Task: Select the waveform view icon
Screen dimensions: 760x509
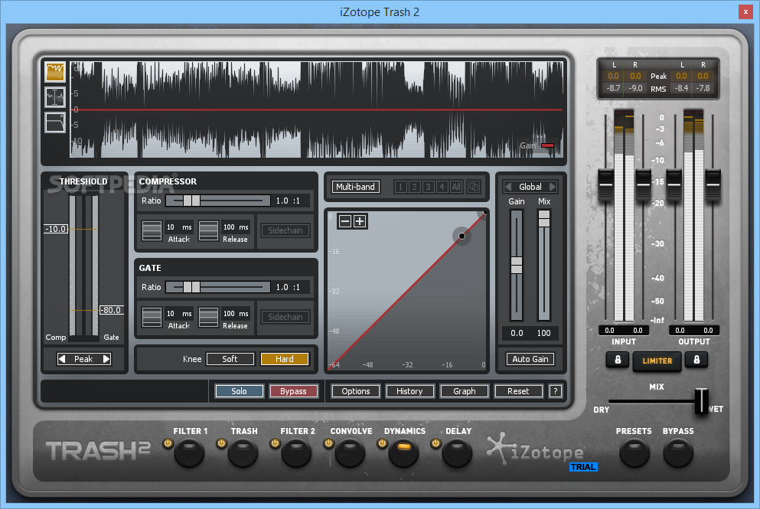Action: tap(55, 72)
